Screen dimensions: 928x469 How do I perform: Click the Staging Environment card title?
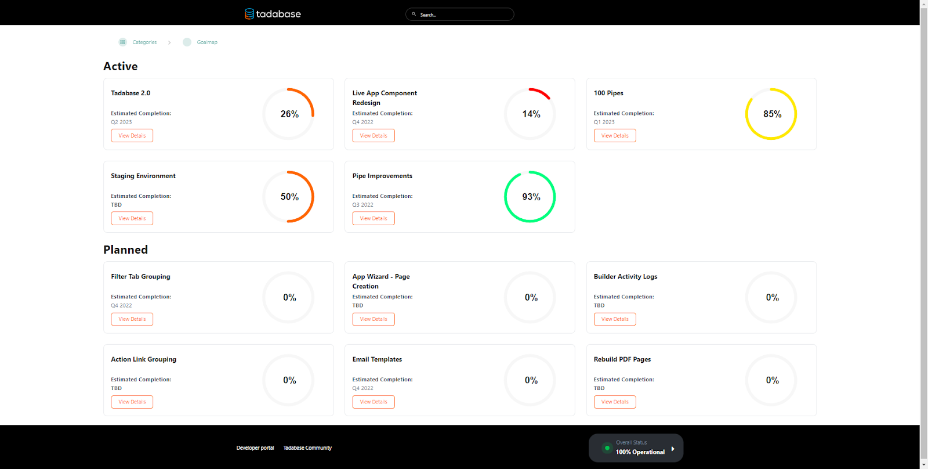pos(143,176)
